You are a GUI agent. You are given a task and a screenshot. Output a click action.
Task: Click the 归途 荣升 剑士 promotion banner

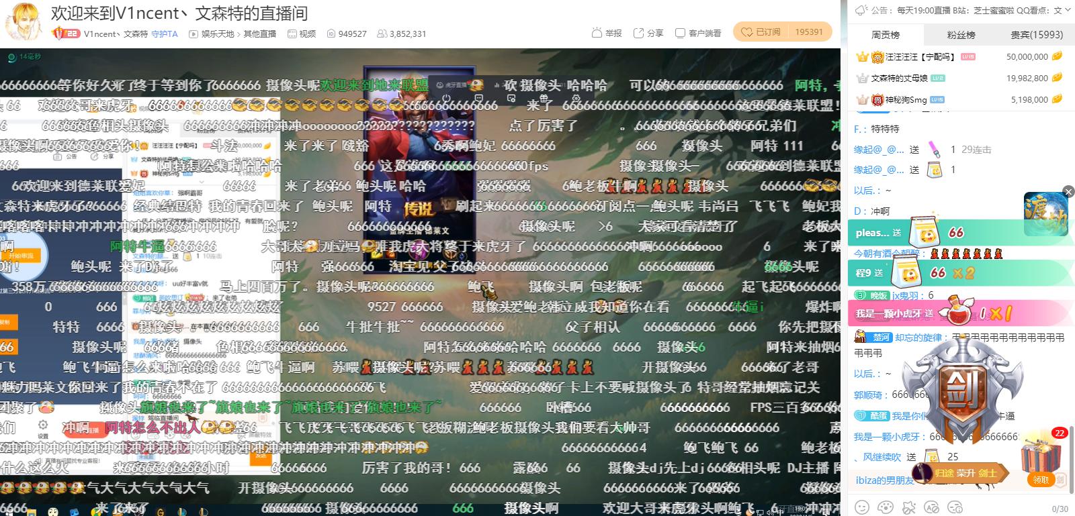(x=961, y=473)
